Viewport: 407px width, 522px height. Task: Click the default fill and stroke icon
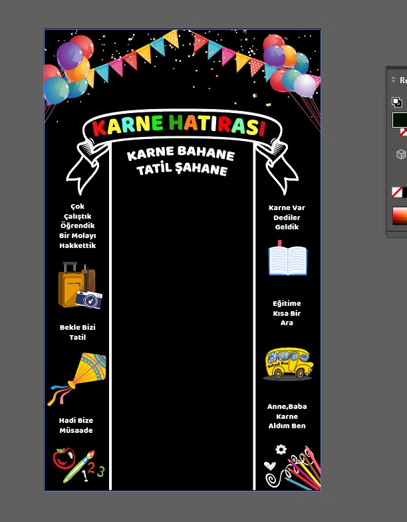click(x=396, y=102)
